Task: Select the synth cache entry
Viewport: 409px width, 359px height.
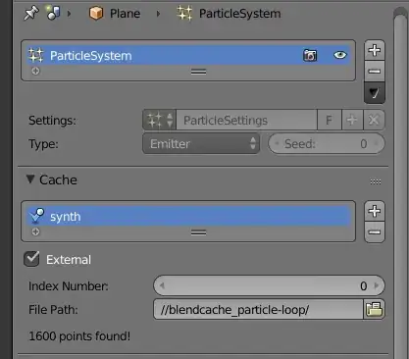Action: [188, 216]
